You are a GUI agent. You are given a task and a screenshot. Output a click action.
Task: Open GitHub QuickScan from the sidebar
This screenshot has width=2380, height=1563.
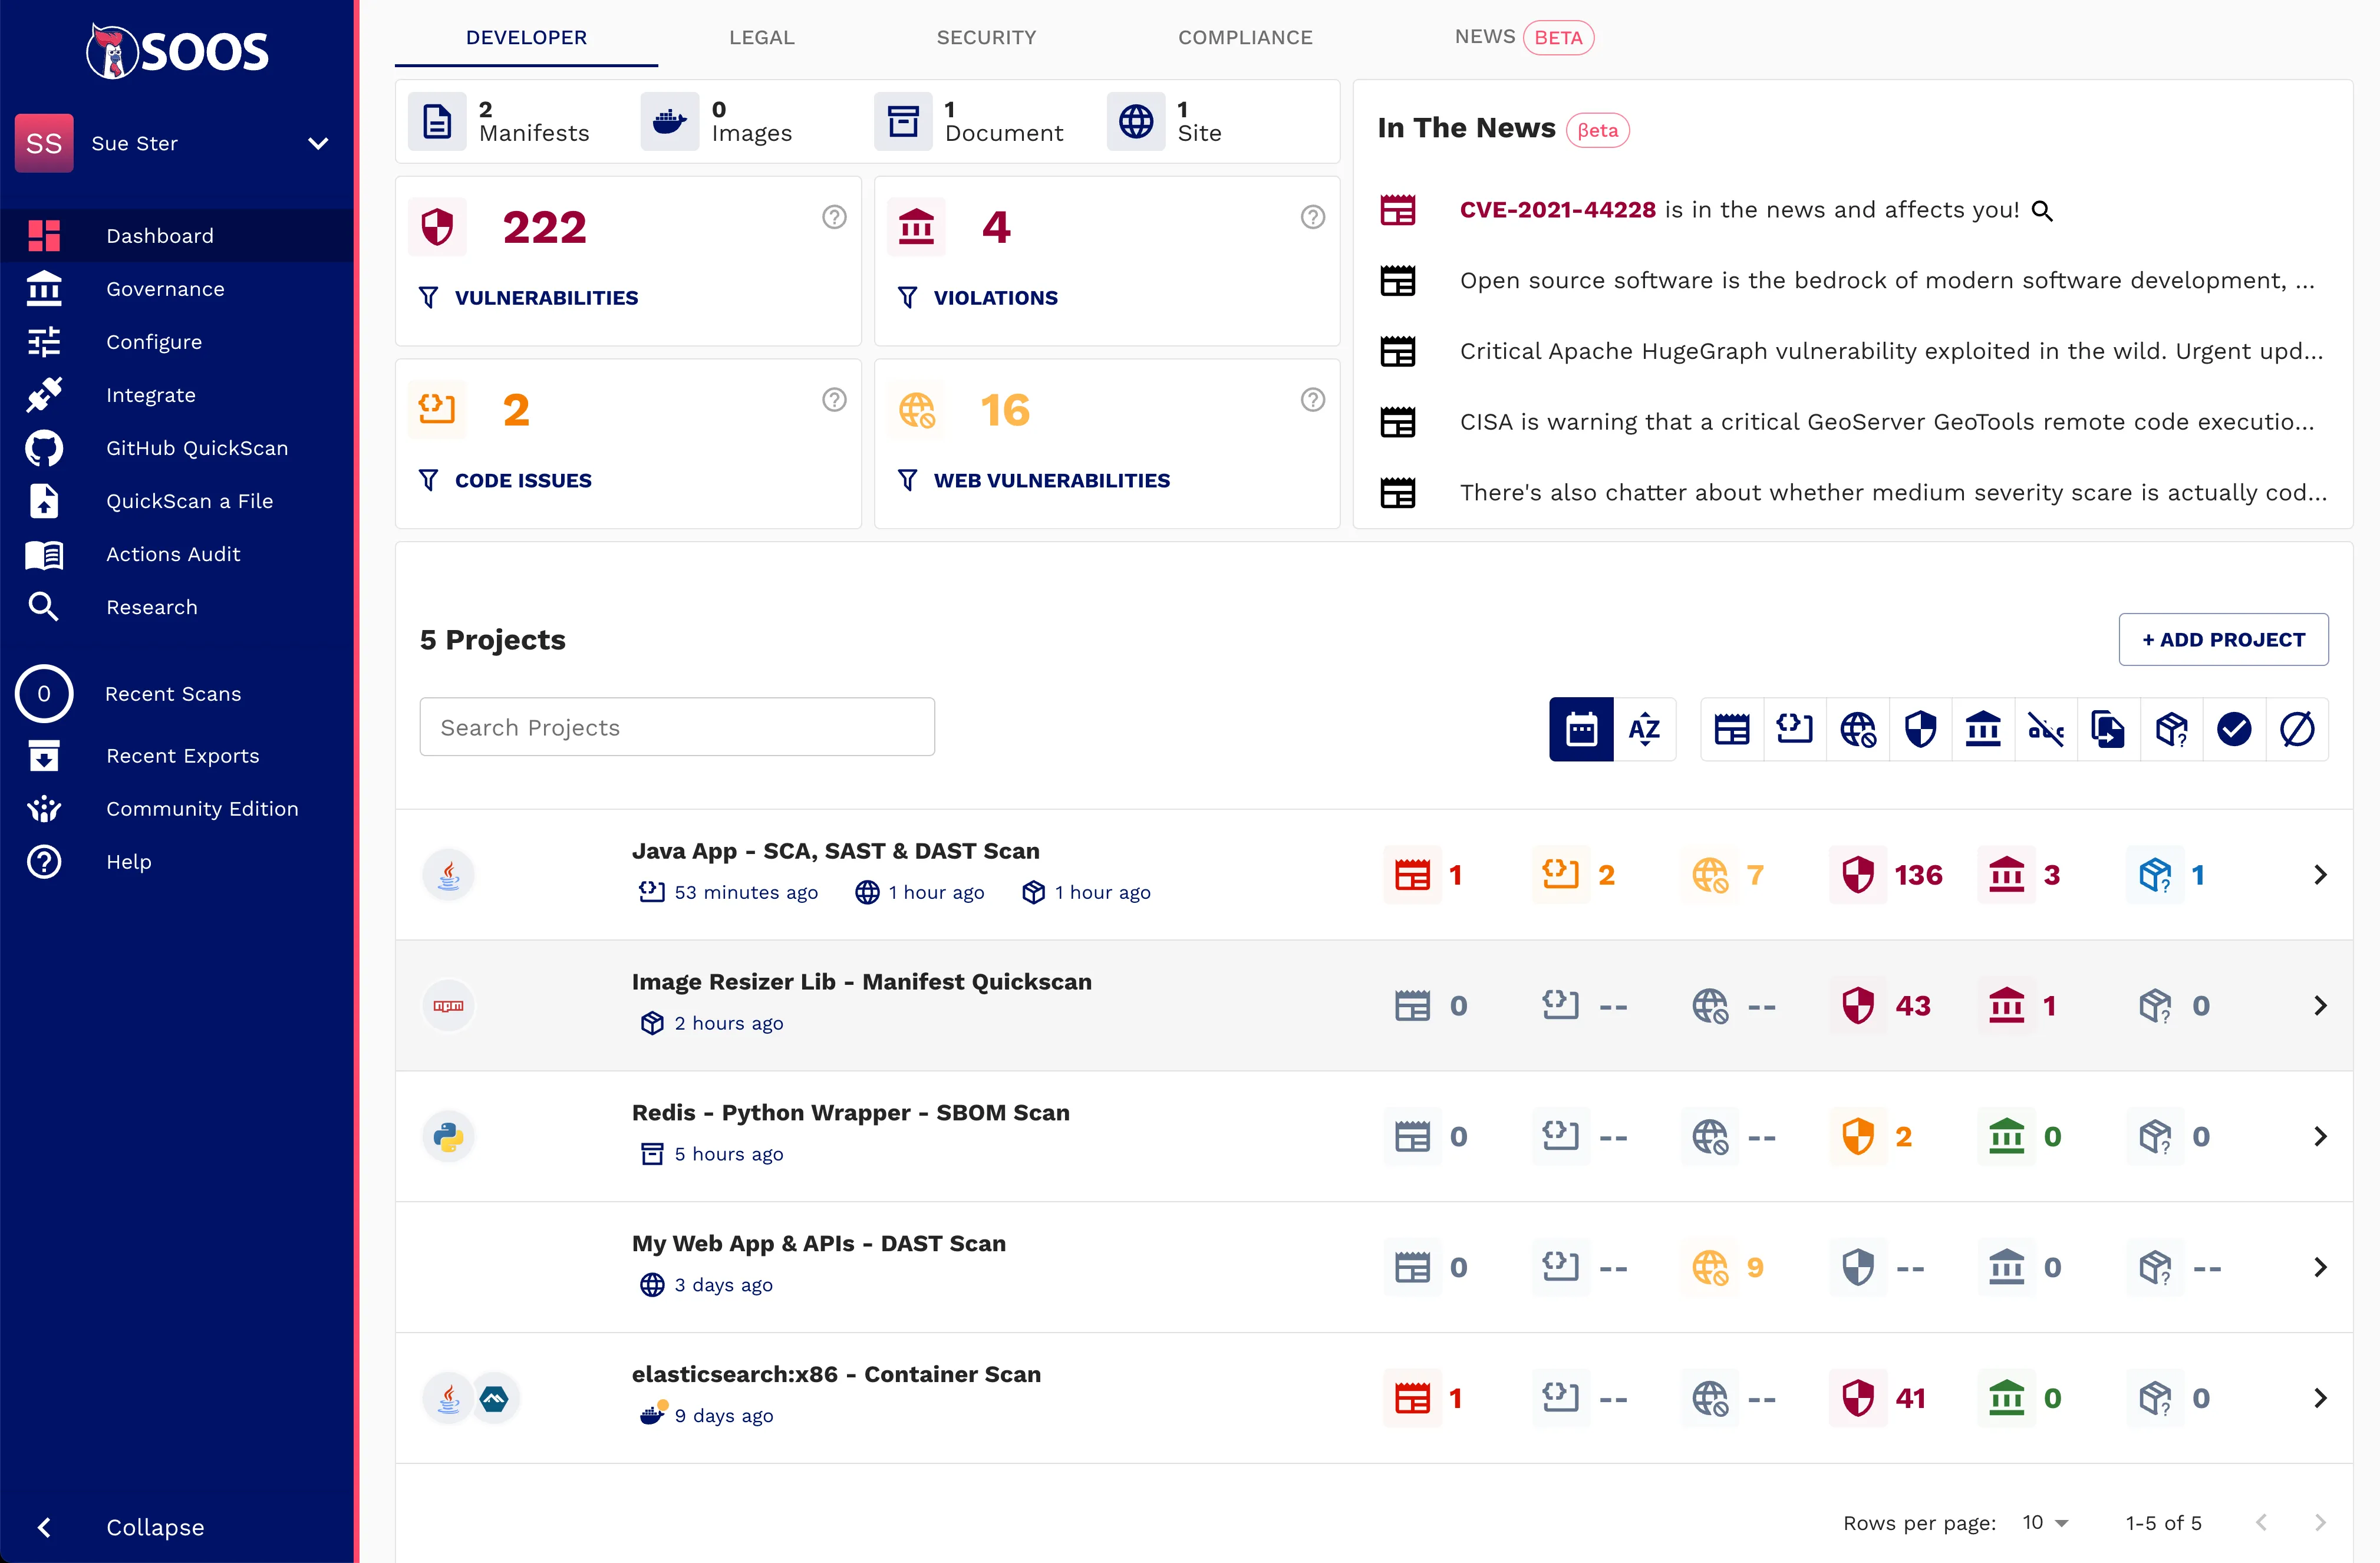(196, 448)
